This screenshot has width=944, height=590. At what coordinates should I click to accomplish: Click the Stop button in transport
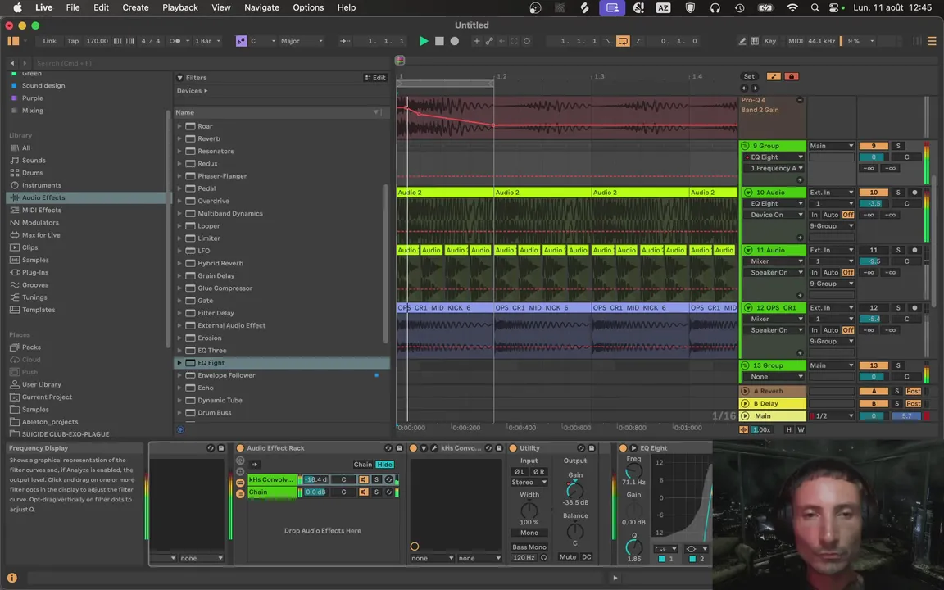(x=439, y=41)
